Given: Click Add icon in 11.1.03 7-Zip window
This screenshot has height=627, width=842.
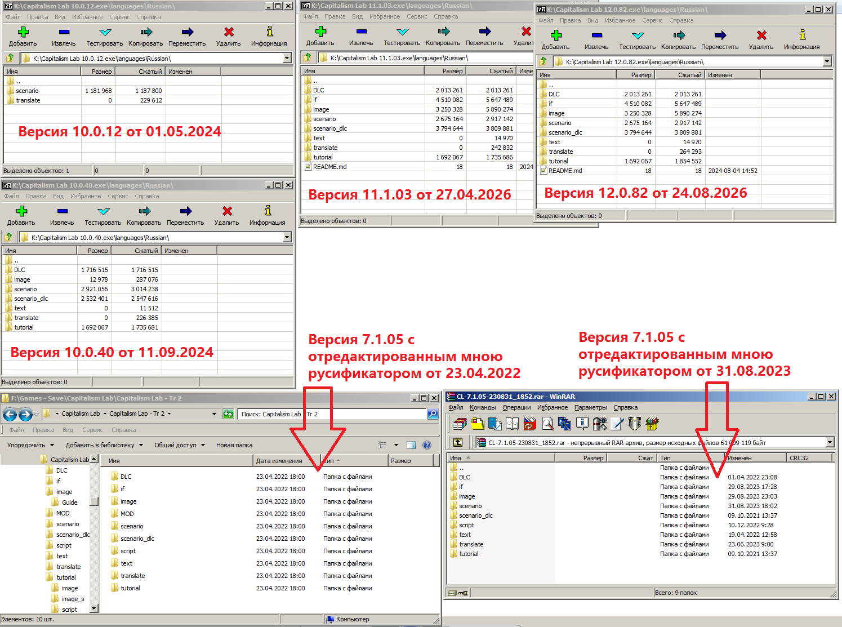Looking at the screenshot, I should (320, 32).
